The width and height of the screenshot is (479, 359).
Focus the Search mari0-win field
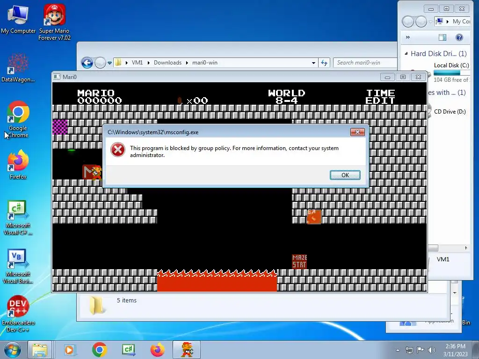point(365,63)
